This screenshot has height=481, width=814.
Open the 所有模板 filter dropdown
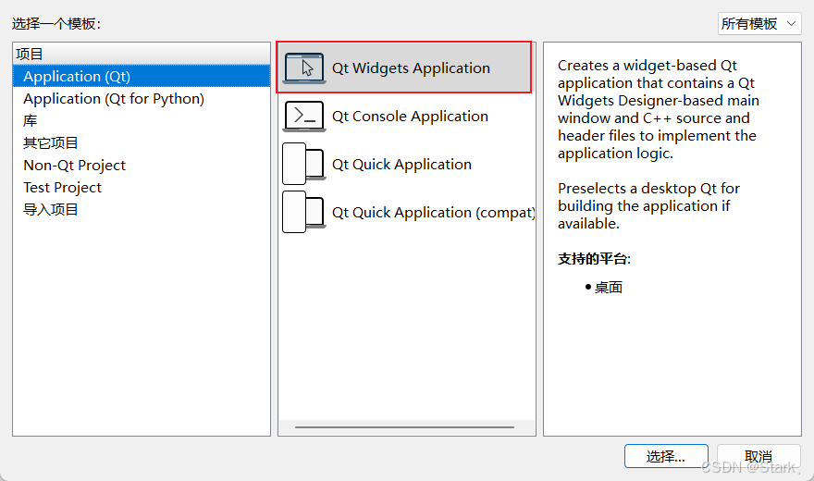pos(759,24)
